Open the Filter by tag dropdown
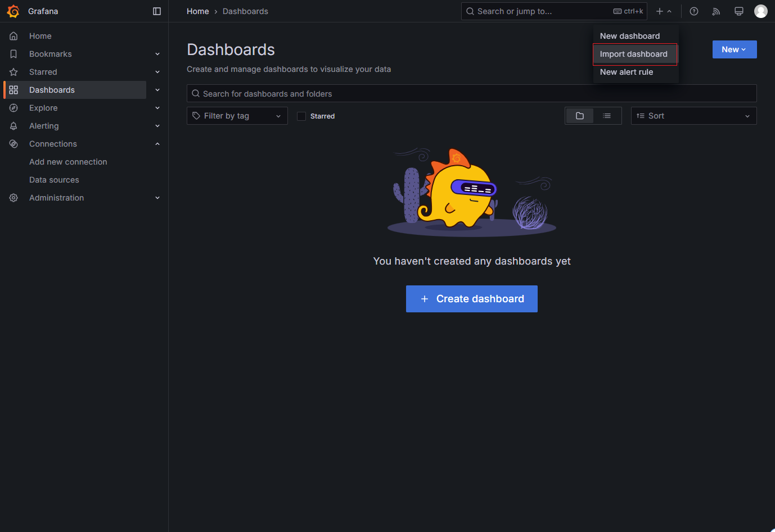The height and width of the screenshot is (532, 775). point(237,116)
